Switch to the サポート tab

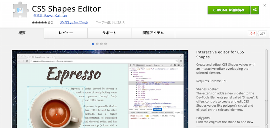click(x=109, y=33)
